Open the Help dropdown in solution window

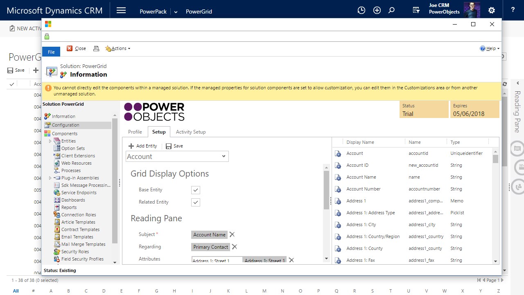pyautogui.click(x=490, y=48)
